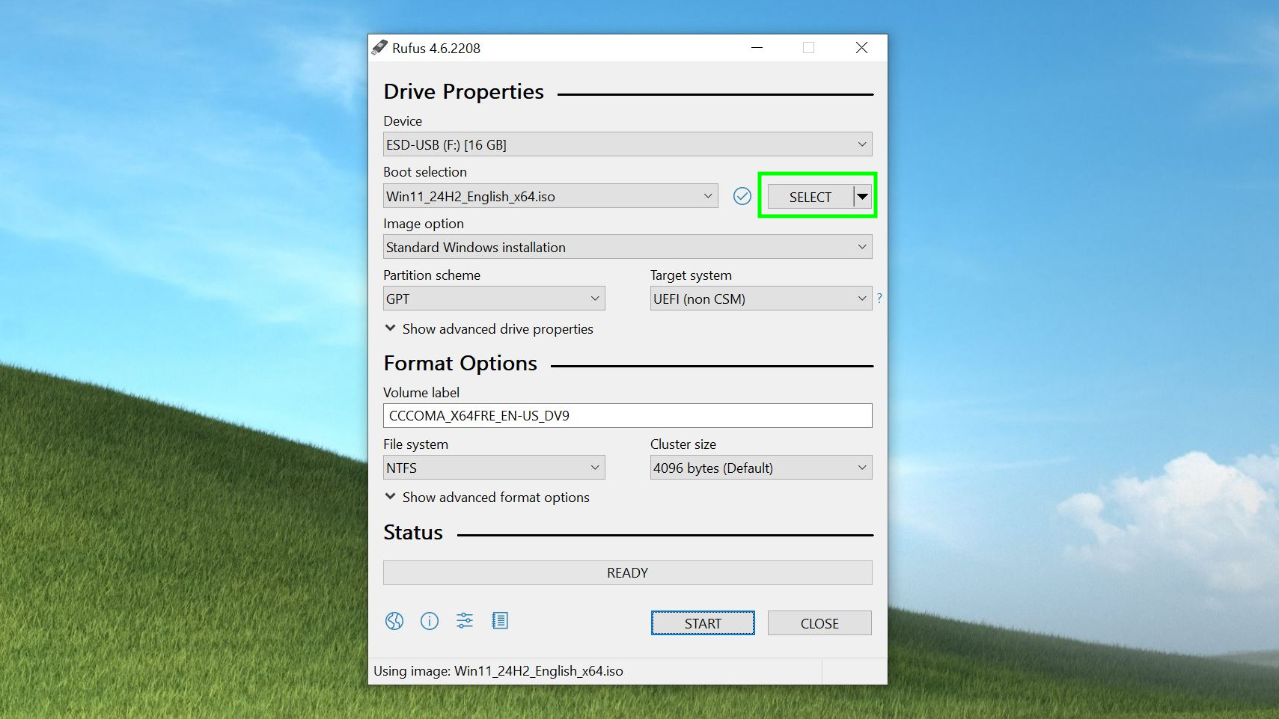Click the Volume label text field
Screen dimensions: 1279x719
point(627,416)
